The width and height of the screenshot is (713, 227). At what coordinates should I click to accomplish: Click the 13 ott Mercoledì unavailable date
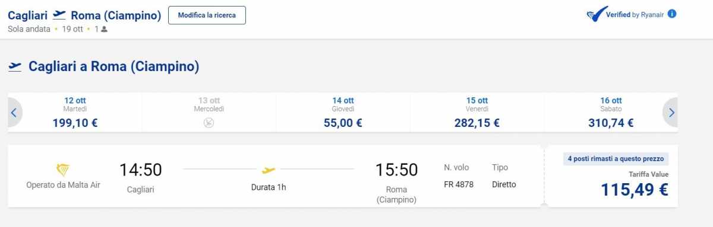209,112
